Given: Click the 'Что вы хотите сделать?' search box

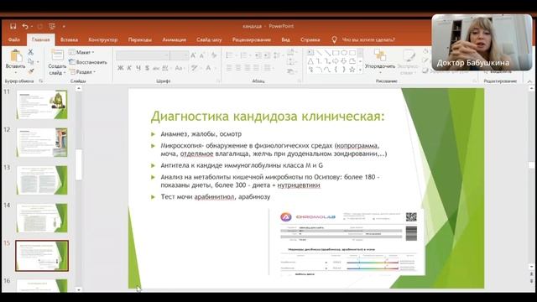Looking at the screenshot, I should click(x=368, y=39).
